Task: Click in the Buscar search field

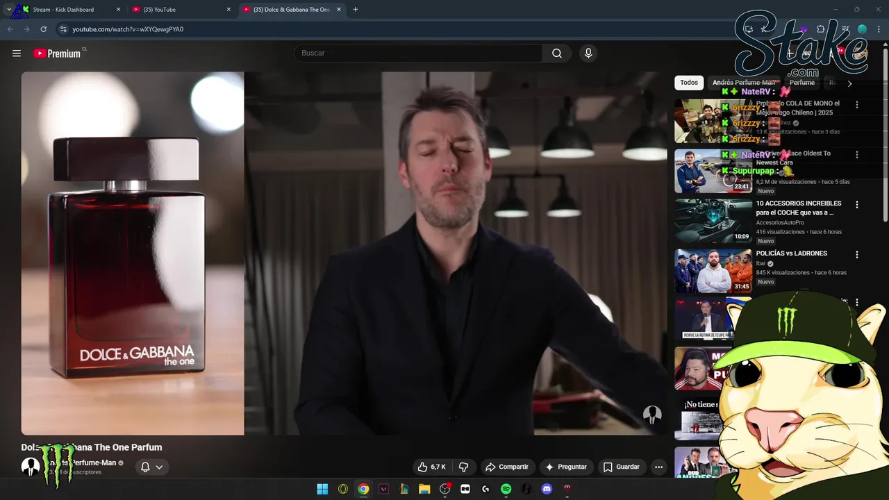Action: coord(419,53)
